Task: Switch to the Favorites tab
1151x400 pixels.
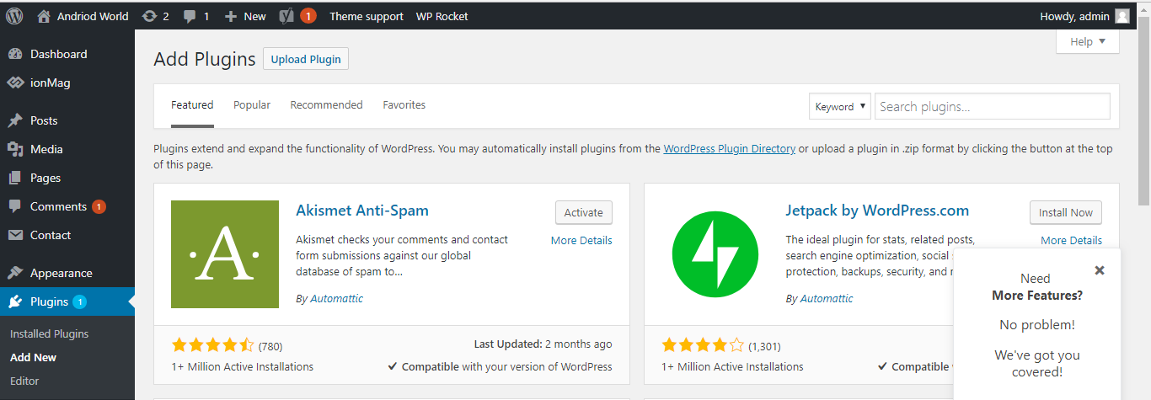Action: pyautogui.click(x=404, y=105)
